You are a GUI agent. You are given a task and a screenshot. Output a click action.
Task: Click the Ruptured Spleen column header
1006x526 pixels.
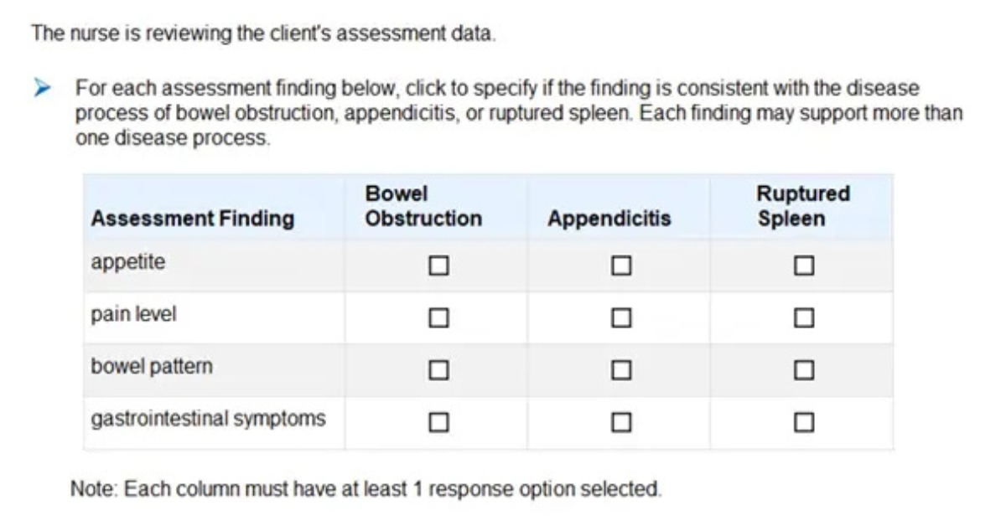click(x=802, y=207)
